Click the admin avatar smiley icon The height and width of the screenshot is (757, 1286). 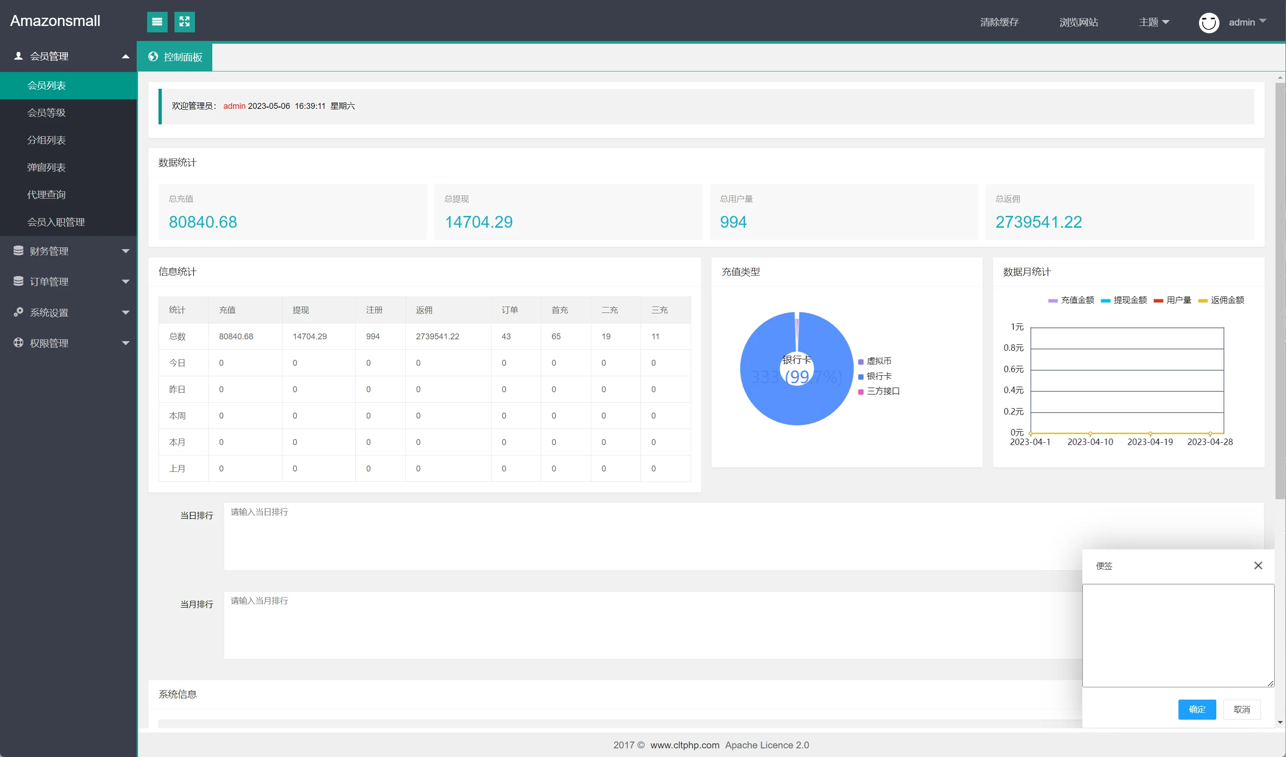tap(1209, 22)
